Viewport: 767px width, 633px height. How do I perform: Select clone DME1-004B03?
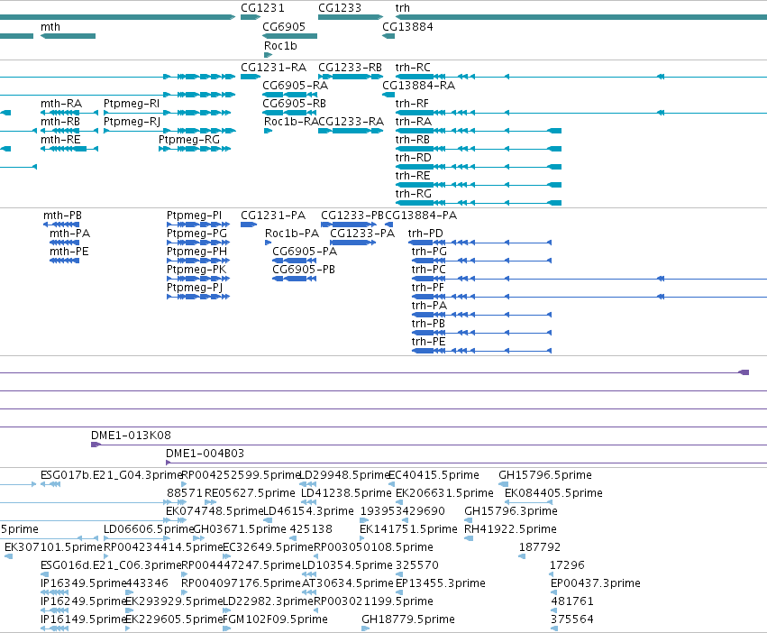click(467, 463)
